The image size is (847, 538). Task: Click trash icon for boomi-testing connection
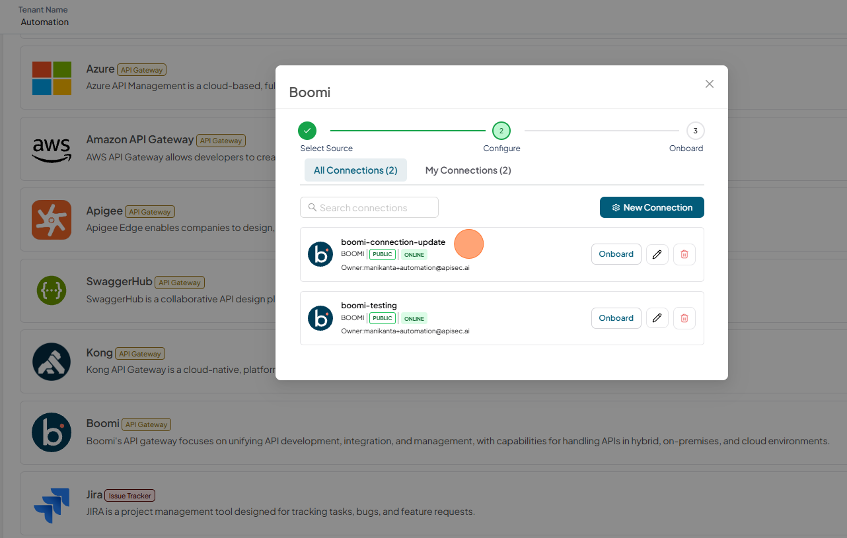click(x=684, y=318)
